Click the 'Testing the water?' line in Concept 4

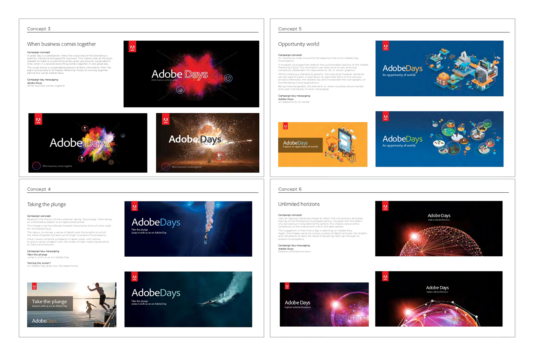pyautogui.click(x=39, y=263)
